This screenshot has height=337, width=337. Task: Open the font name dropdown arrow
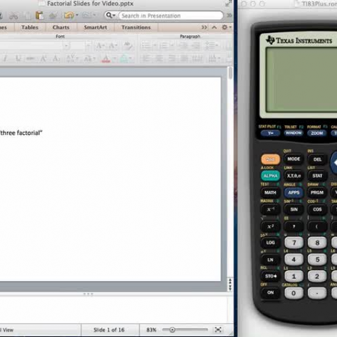tap(67, 46)
